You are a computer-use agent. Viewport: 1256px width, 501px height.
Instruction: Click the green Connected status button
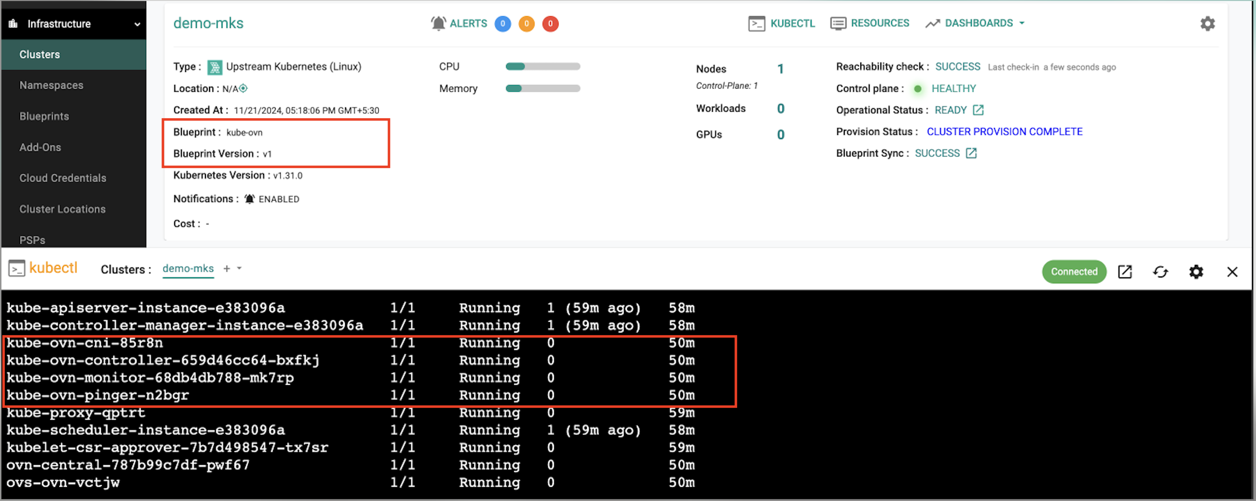(x=1074, y=272)
